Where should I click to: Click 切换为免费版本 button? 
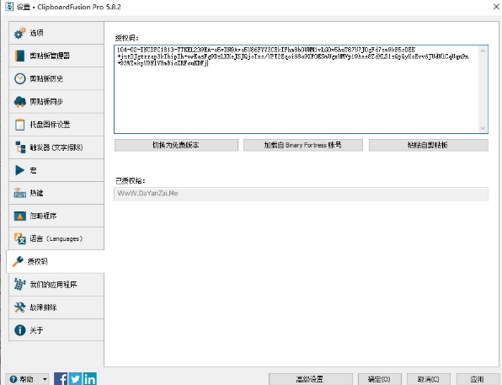pyautogui.click(x=176, y=145)
